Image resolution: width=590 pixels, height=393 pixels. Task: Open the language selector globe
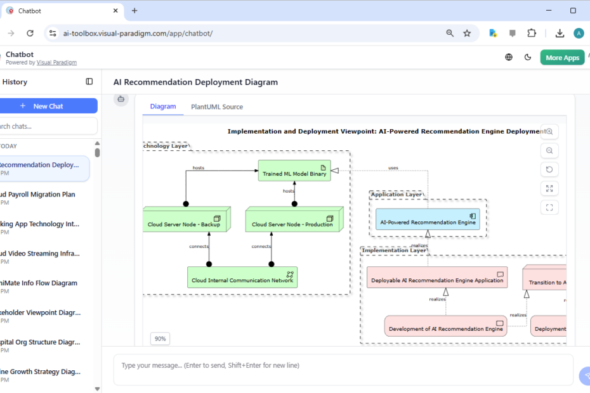pos(508,57)
